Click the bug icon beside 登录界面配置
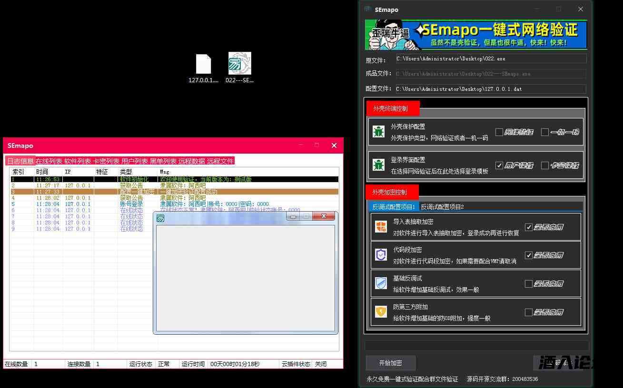 point(378,165)
